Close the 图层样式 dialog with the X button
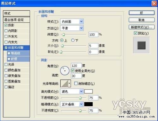The image size is (158, 121). pos(154,3)
